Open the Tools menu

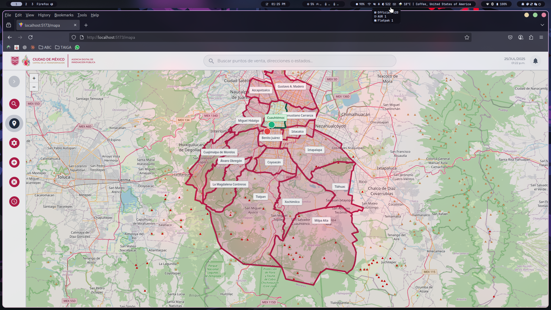click(82, 15)
